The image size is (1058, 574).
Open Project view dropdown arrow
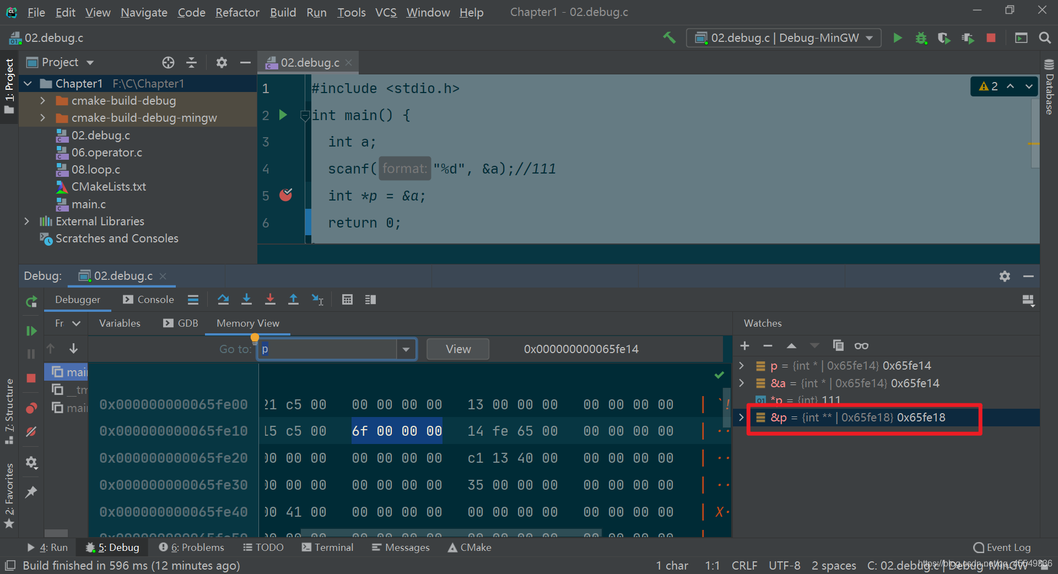(90, 62)
